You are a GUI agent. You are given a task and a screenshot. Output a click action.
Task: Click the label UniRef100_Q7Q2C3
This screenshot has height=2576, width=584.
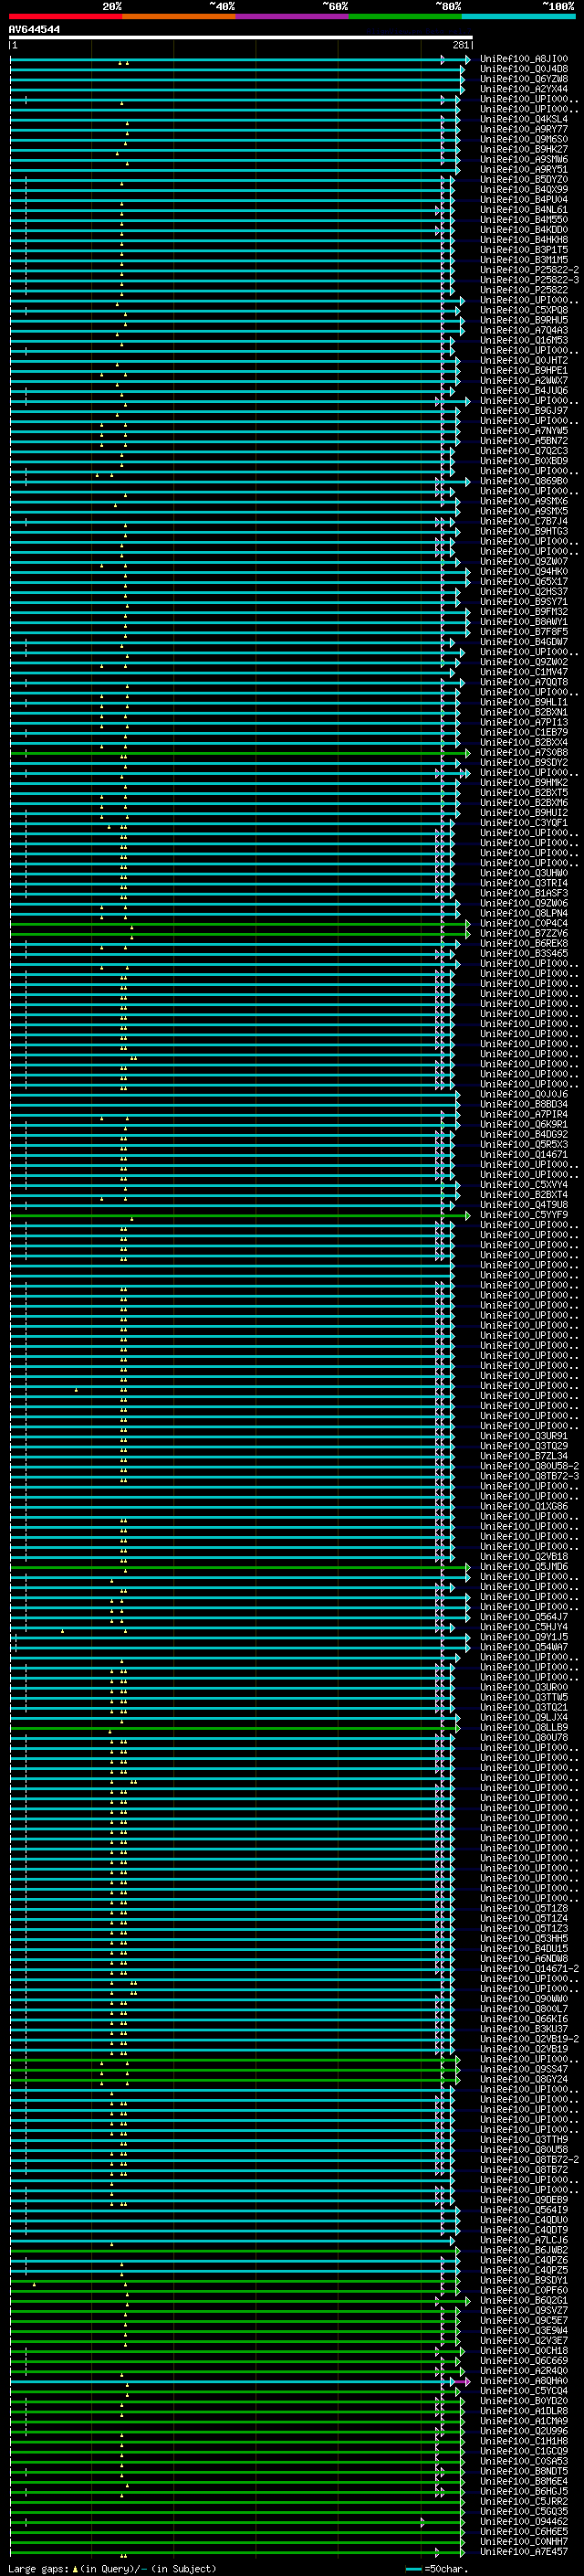(524, 451)
